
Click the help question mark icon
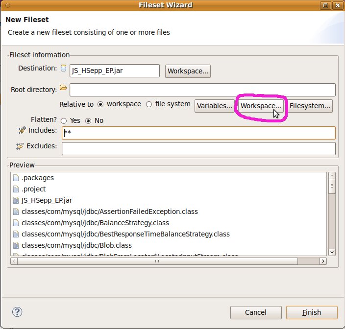(x=17, y=312)
